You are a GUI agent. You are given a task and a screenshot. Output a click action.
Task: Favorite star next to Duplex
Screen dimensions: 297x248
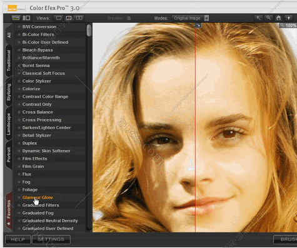pos(19,143)
